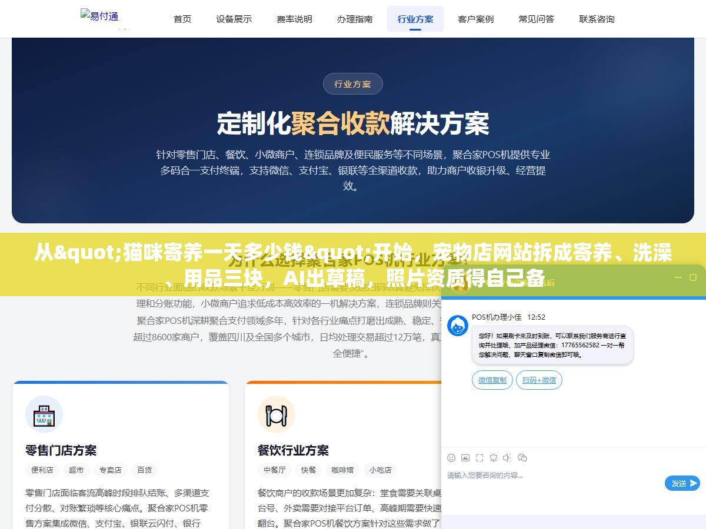Screen dimensions: 706x529
Task: Click the 微信复制 button in chat
Action: (492, 380)
